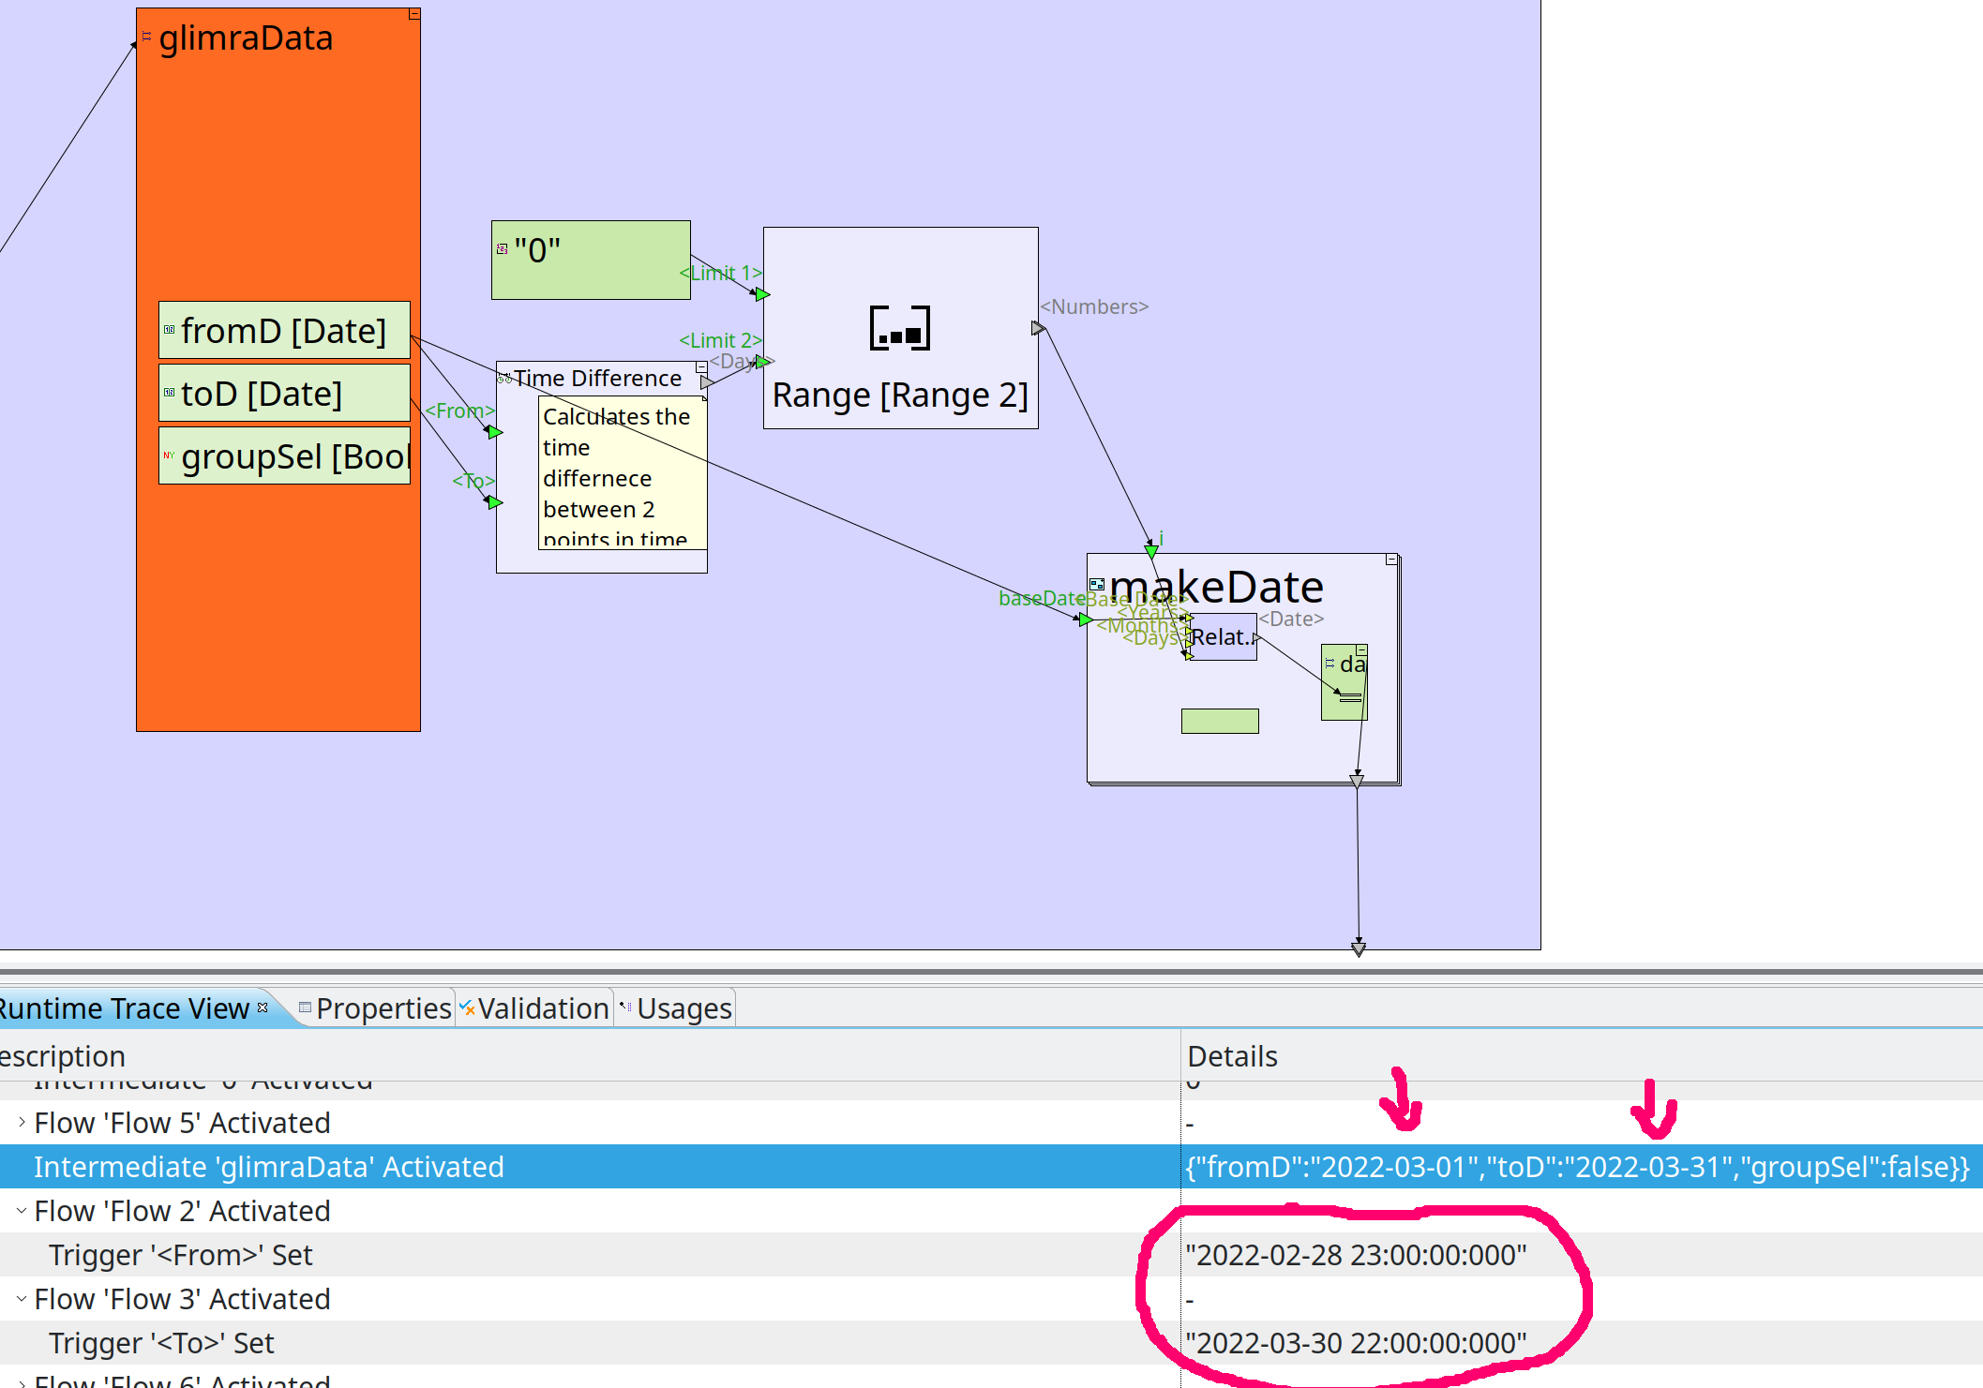Collapse the Flow 'Flow 3' Activated row
The image size is (1983, 1388).
click(22, 1298)
